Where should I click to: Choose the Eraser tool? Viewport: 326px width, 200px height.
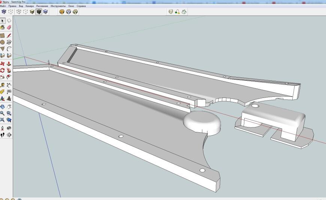point(9,28)
